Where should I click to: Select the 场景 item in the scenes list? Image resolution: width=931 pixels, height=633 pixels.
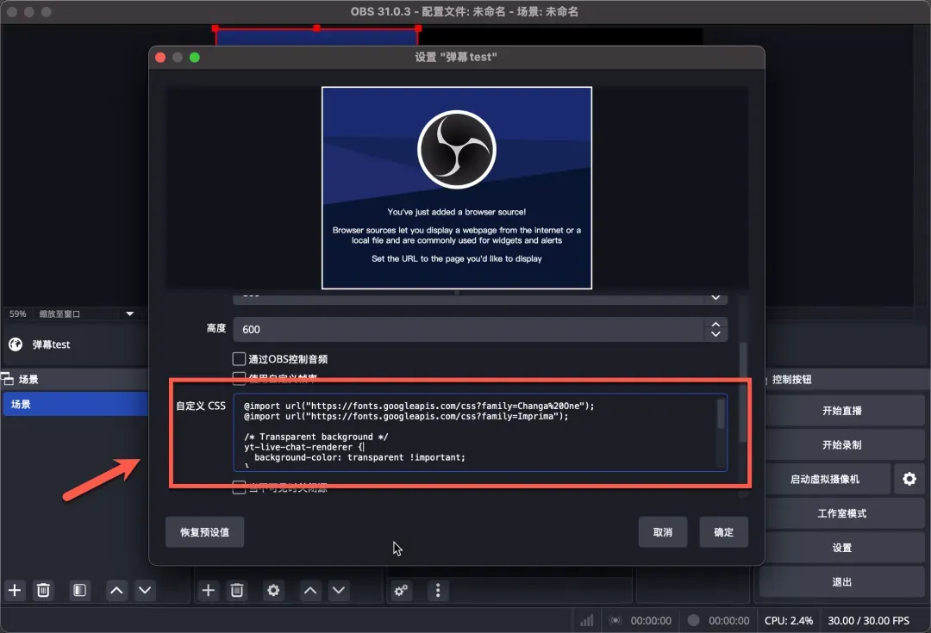coord(75,404)
